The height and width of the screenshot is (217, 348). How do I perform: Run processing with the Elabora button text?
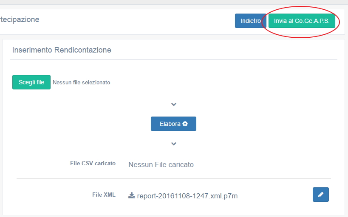click(x=170, y=124)
